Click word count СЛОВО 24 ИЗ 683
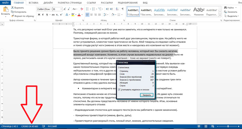This screenshot has height=129, width=242. pyautogui.click(x=30, y=126)
